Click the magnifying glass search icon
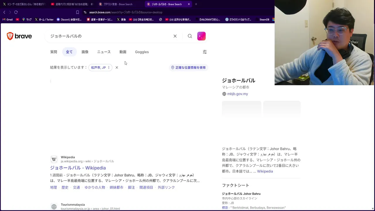This screenshot has width=375, height=211. (190, 36)
